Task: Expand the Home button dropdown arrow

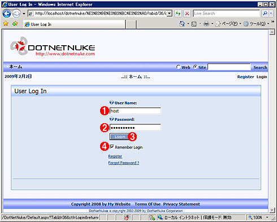Action: 188,24
